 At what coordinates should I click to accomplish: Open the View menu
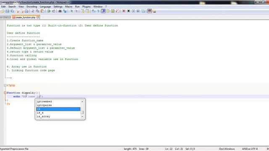point(21,7)
